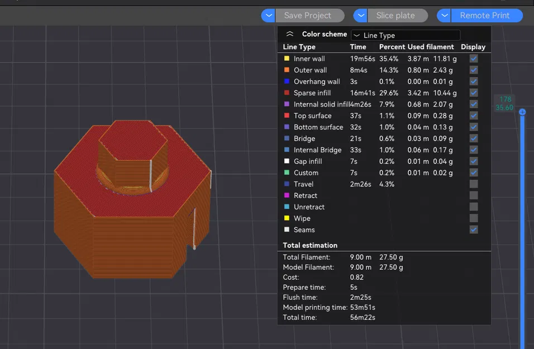Click the Internal Bridge color swatch
534x349 pixels.
coord(287,150)
